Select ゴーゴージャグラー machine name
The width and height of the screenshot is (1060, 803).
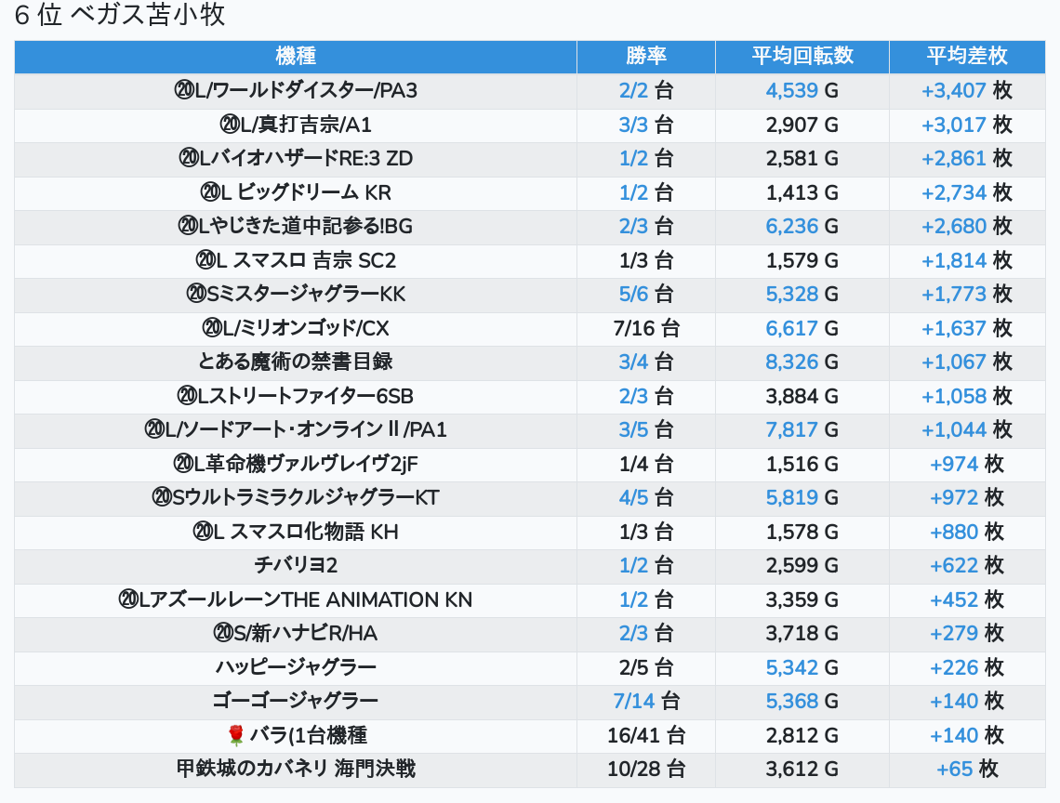point(296,701)
